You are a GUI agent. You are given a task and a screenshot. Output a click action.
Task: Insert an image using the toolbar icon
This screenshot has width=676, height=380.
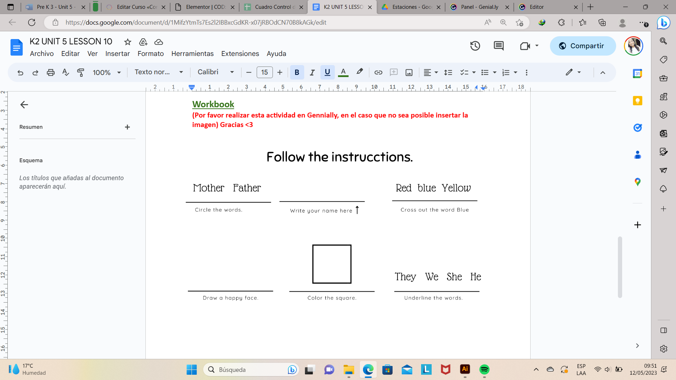click(409, 72)
